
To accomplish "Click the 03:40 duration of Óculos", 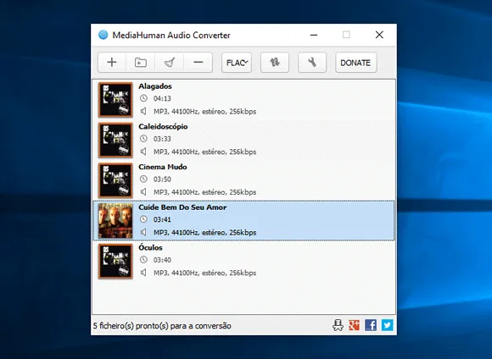I will (x=162, y=260).
